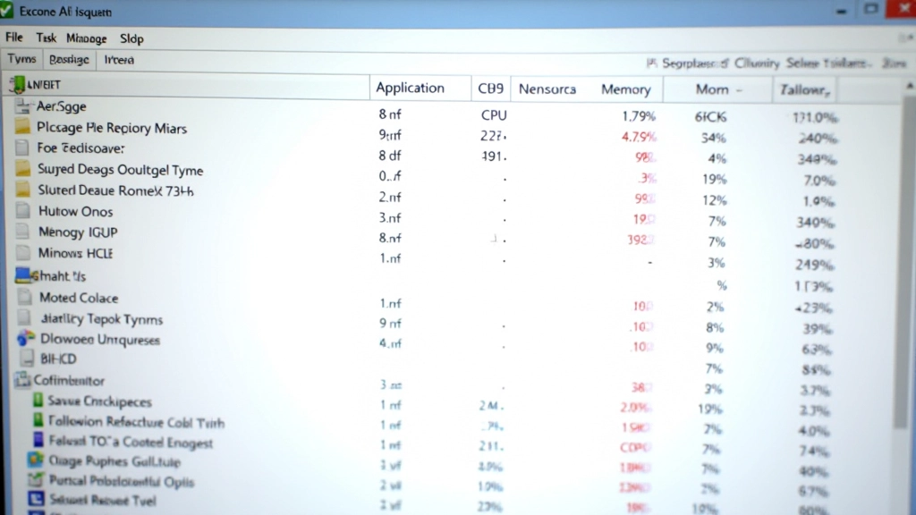Open the Tisk menu
This screenshot has width=916, height=515.
47,38
